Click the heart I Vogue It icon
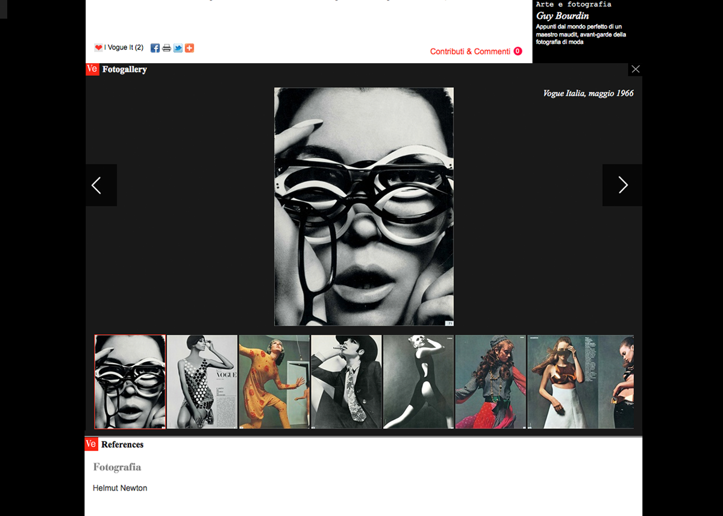 click(x=98, y=48)
